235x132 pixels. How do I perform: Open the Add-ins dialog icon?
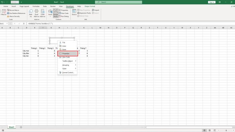click(31, 13)
